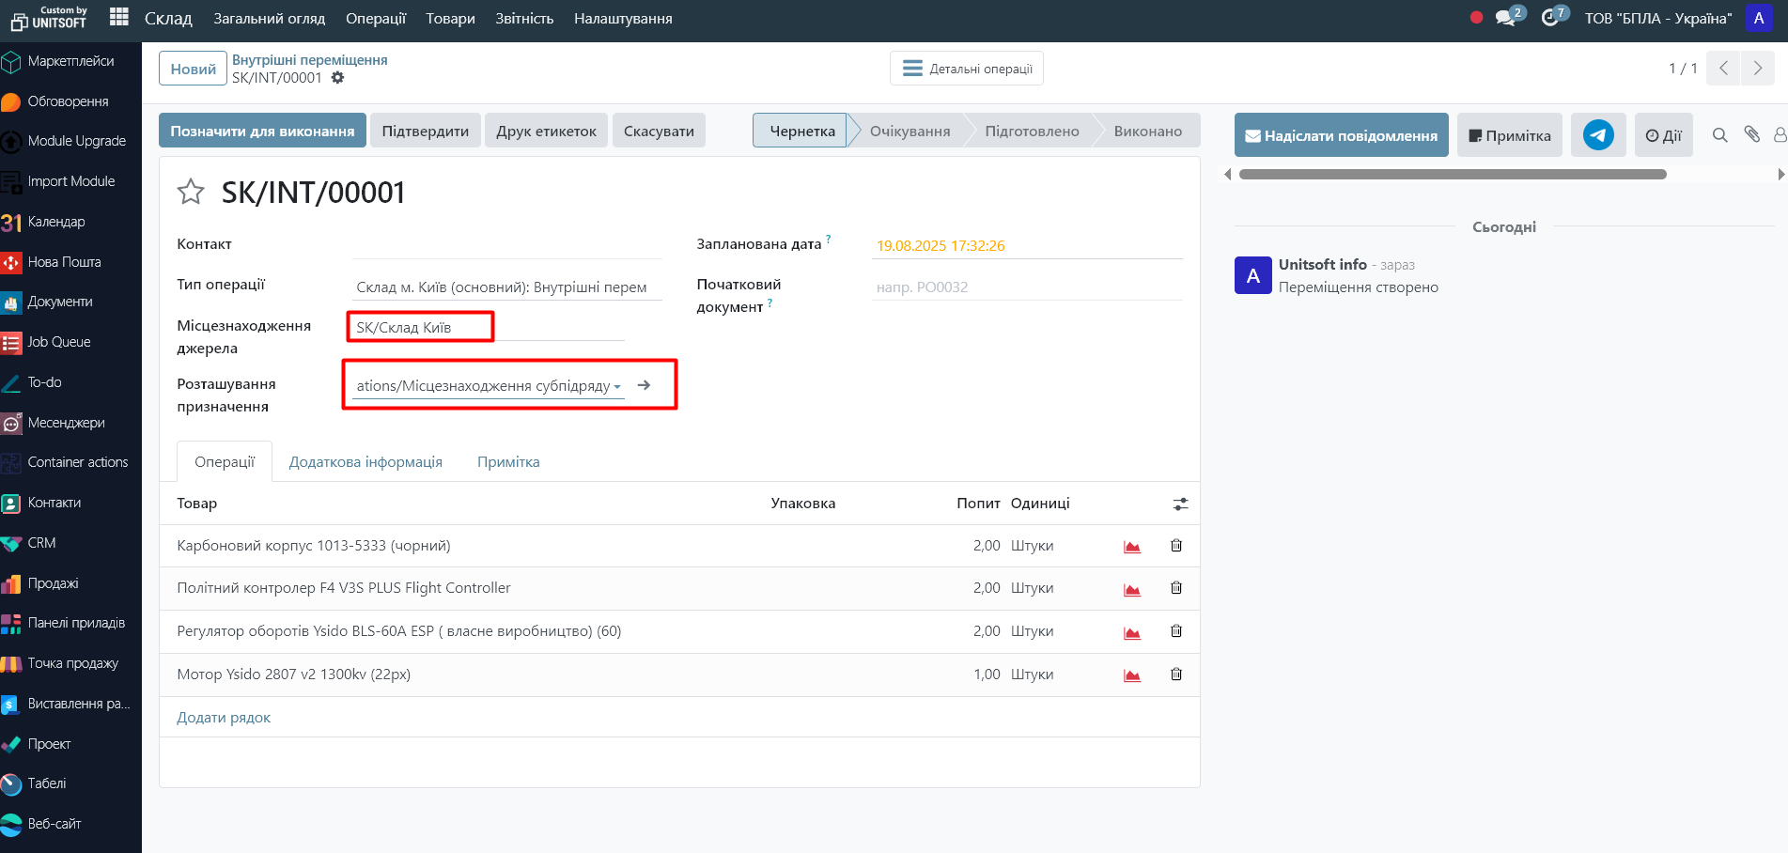
Task: Select the Очікування status stage
Action: click(910, 132)
